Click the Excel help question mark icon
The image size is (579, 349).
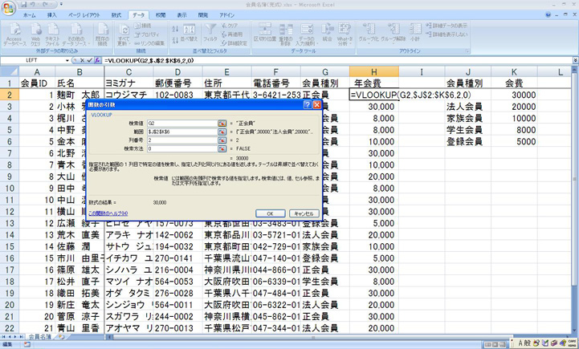[548, 14]
